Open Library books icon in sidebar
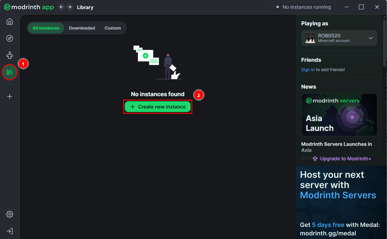 click(x=10, y=72)
